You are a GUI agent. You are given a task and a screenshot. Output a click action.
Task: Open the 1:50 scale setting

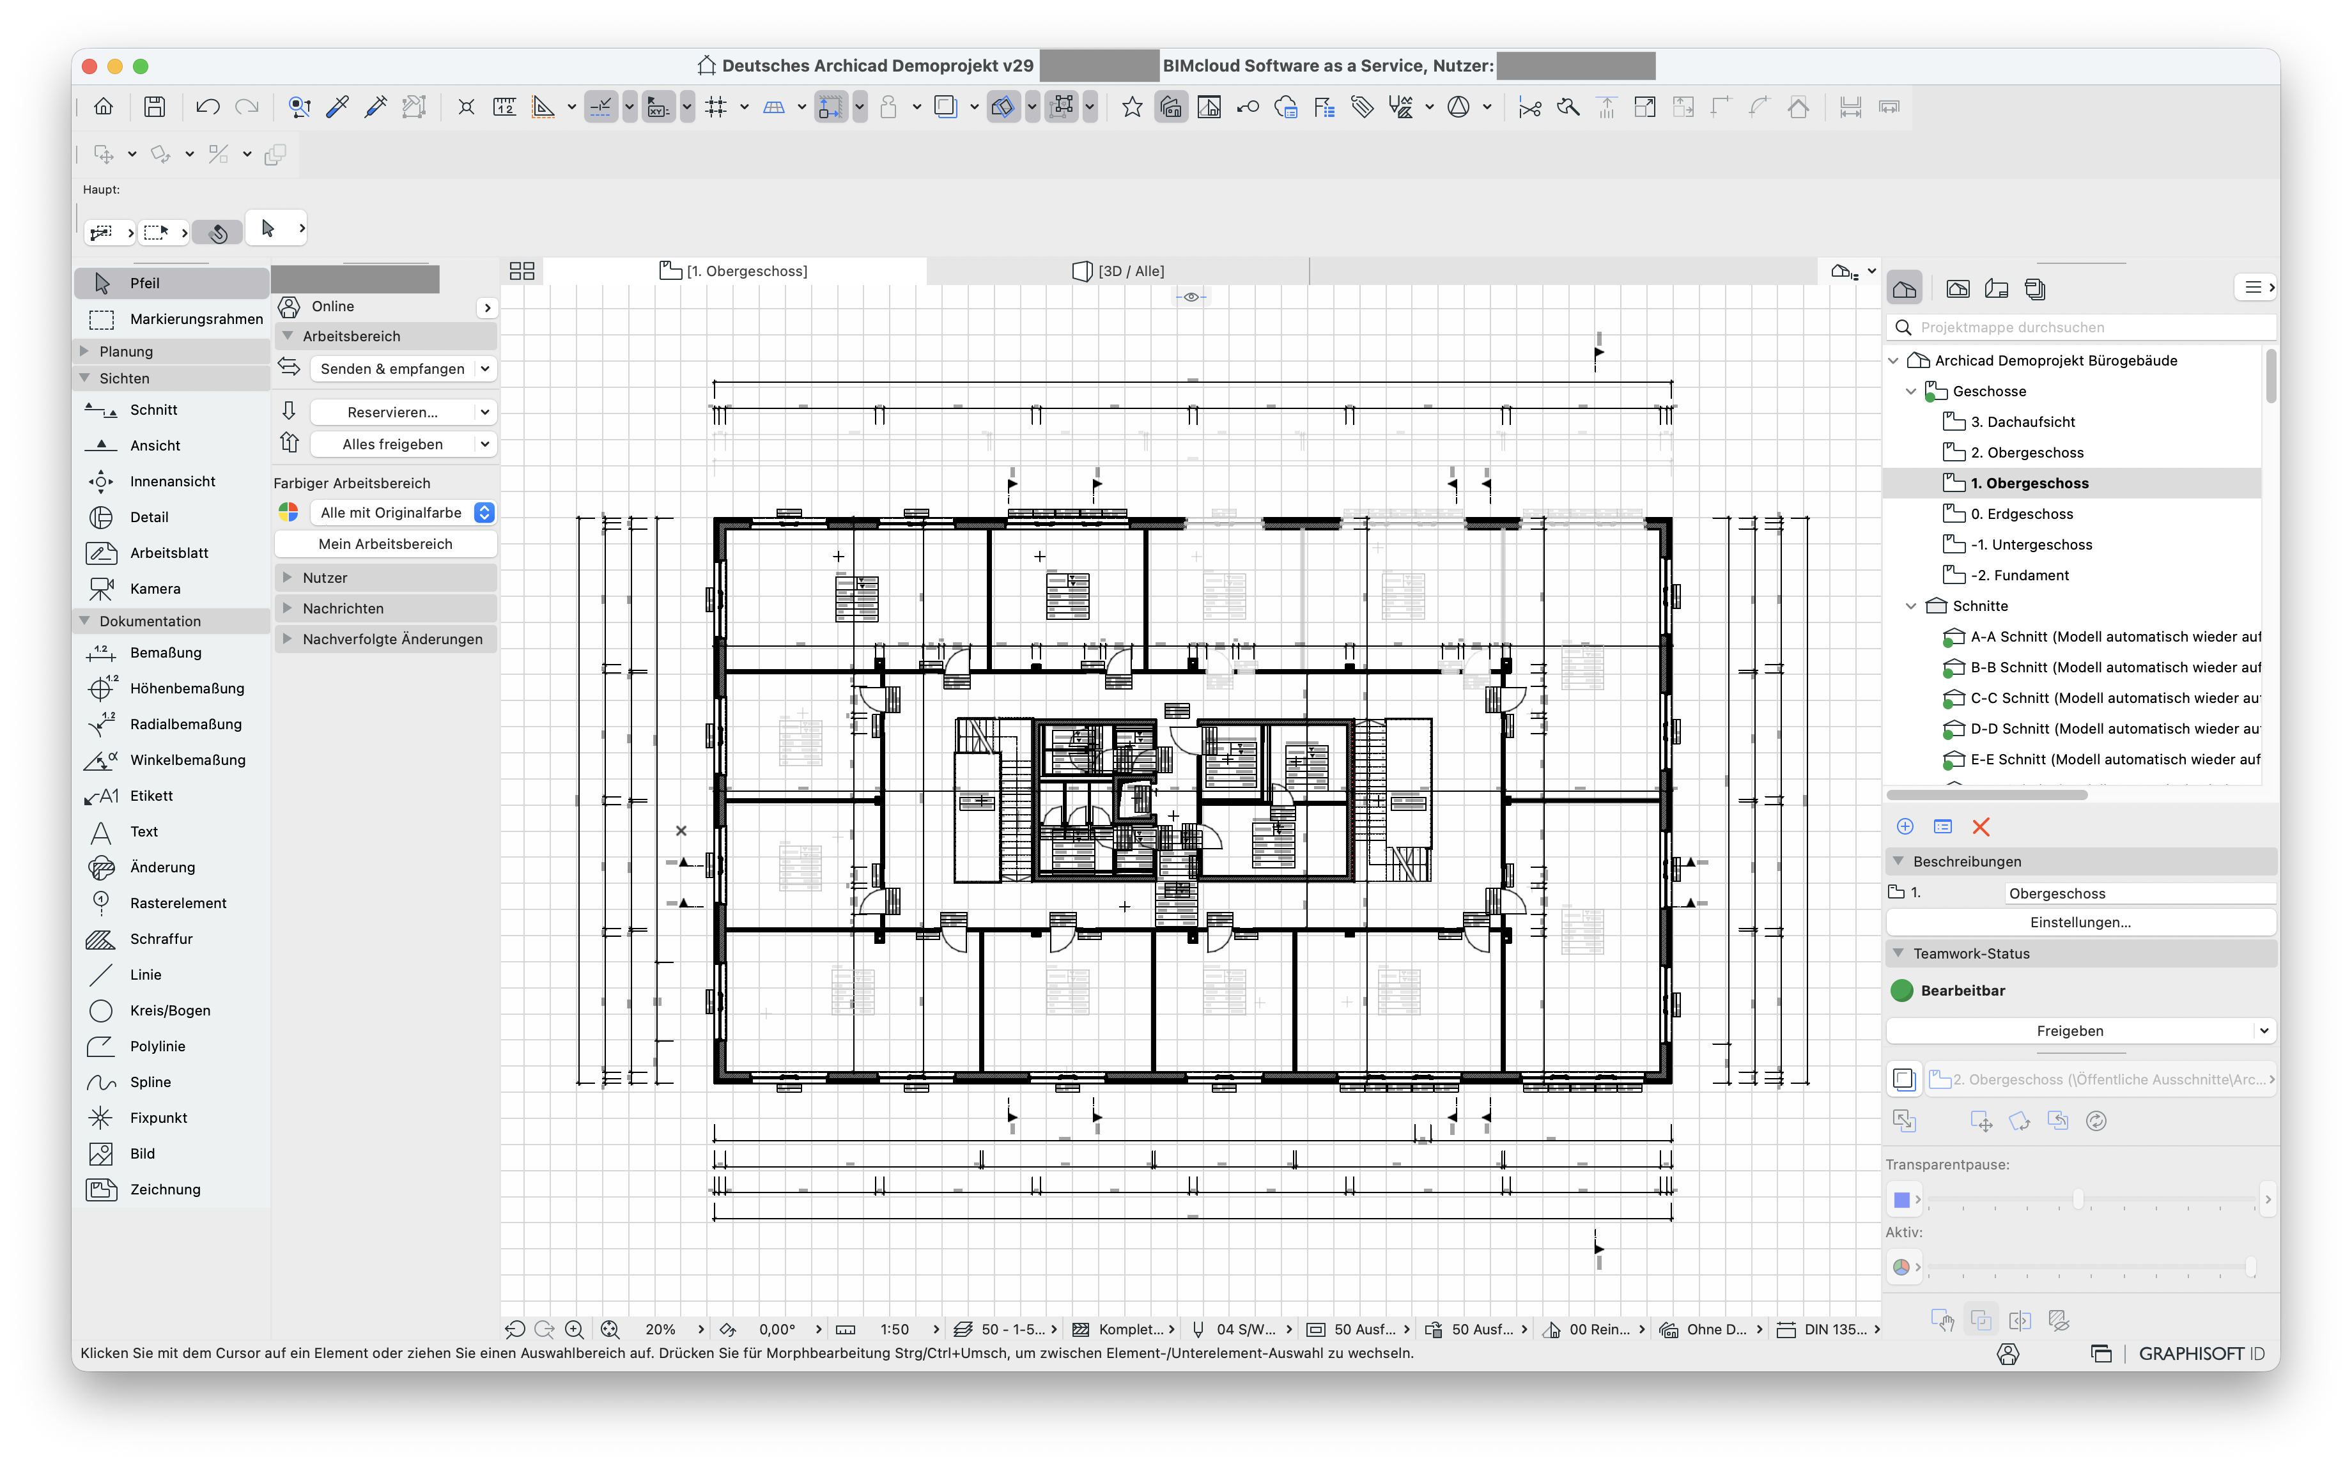[x=894, y=1329]
